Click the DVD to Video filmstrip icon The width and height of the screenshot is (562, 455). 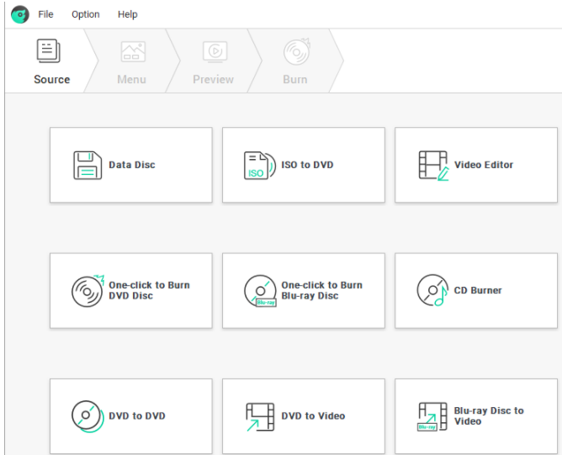[x=260, y=416]
